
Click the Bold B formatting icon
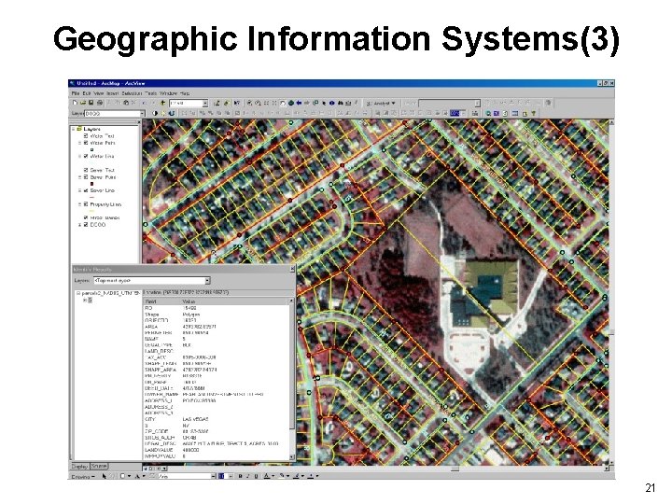pos(241,476)
